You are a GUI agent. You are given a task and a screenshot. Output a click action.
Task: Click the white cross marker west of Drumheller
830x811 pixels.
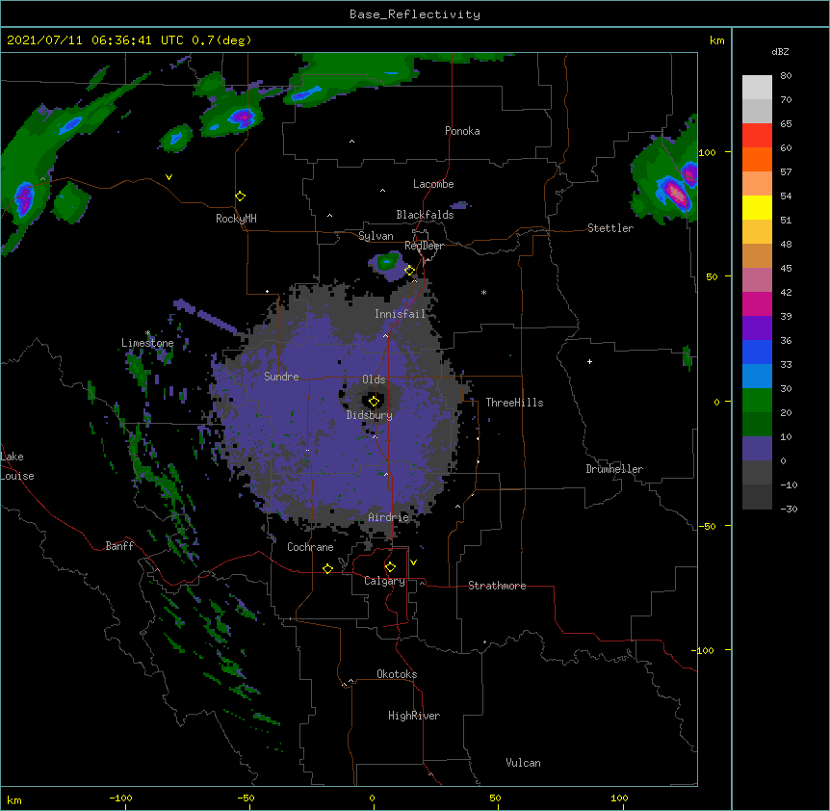click(589, 361)
